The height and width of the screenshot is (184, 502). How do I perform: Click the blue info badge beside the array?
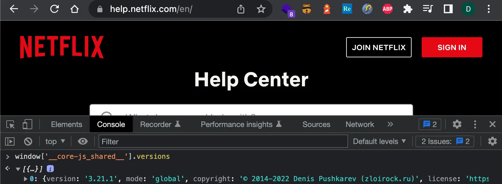tap(50, 169)
